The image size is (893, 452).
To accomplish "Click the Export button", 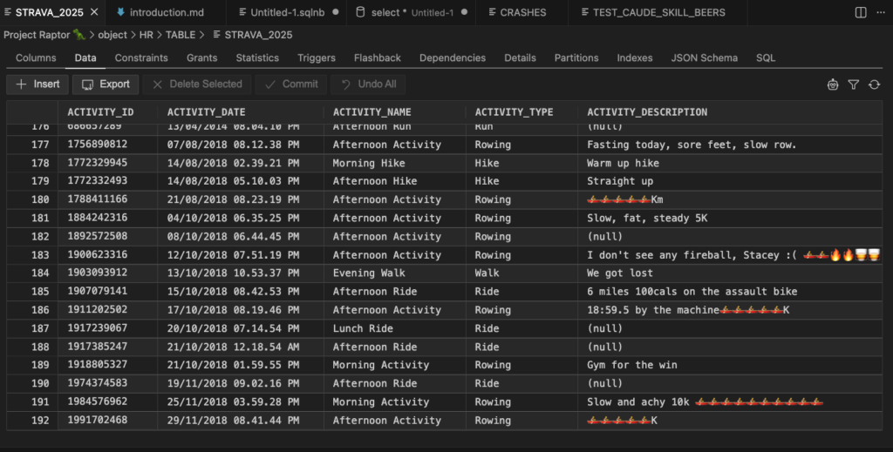I will 106,84.
